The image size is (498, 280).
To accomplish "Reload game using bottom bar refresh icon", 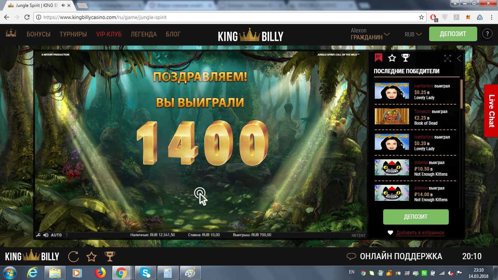I will [74, 257].
